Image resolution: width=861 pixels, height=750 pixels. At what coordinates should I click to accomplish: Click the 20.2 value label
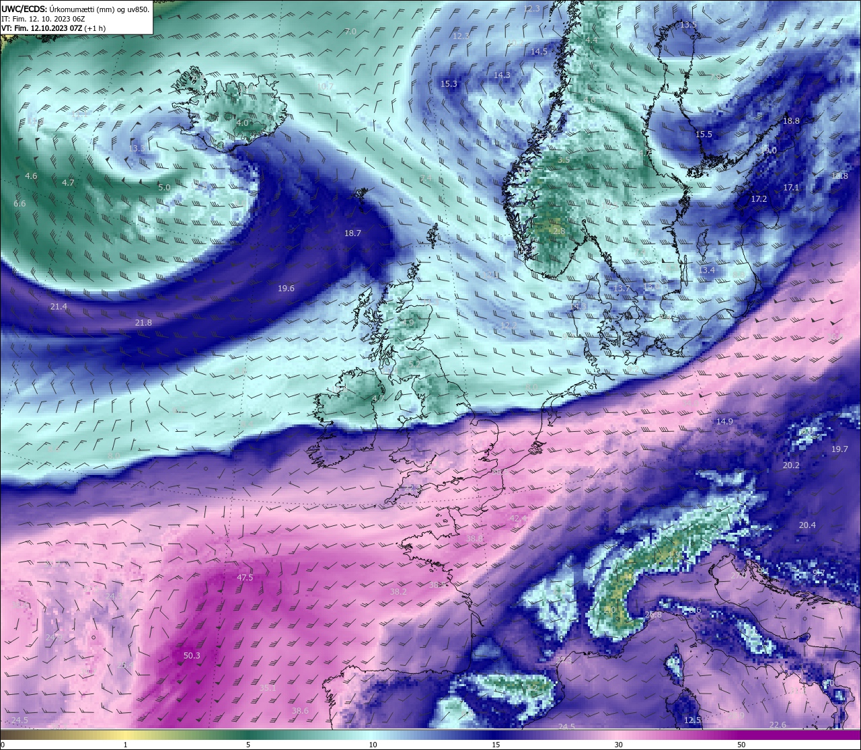(x=791, y=465)
